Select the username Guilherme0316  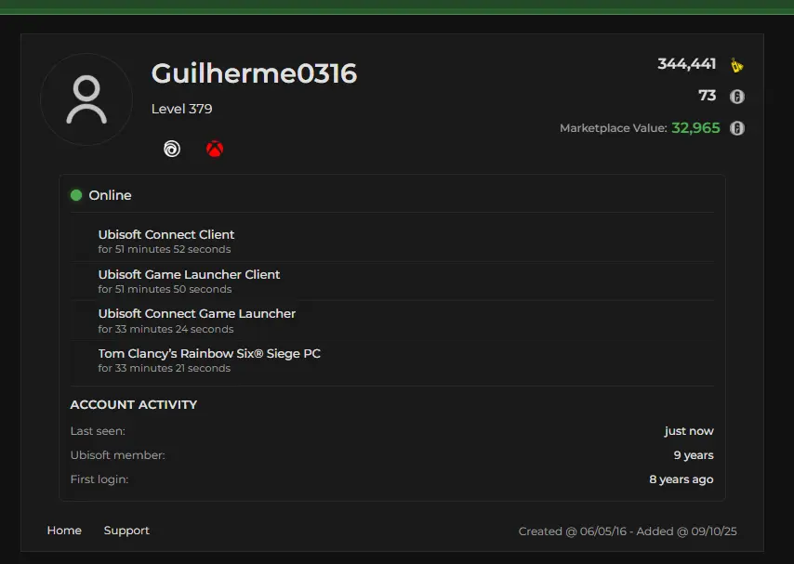click(x=254, y=73)
